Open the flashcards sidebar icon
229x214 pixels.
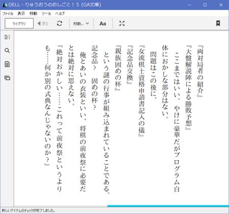(x=7, y=78)
